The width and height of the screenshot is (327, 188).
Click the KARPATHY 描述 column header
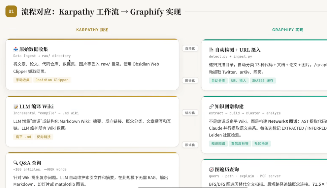[x=92, y=30]
